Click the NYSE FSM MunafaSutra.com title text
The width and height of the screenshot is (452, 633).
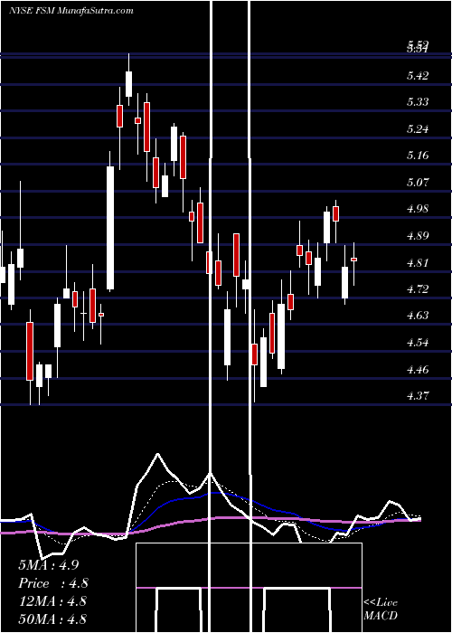coord(71,11)
